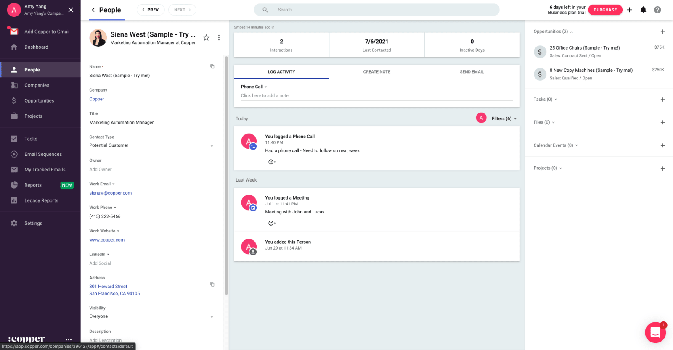Copy the Address field value
This screenshot has width=673, height=350.
tap(212, 284)
